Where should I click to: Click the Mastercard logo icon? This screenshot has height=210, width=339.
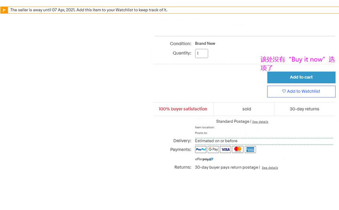click(x=238, y=149)
